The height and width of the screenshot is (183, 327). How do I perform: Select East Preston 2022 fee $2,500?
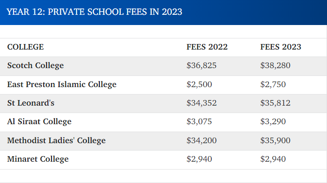(199, 84)
